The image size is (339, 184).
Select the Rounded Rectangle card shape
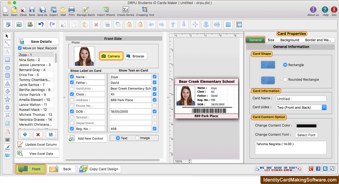285,79
